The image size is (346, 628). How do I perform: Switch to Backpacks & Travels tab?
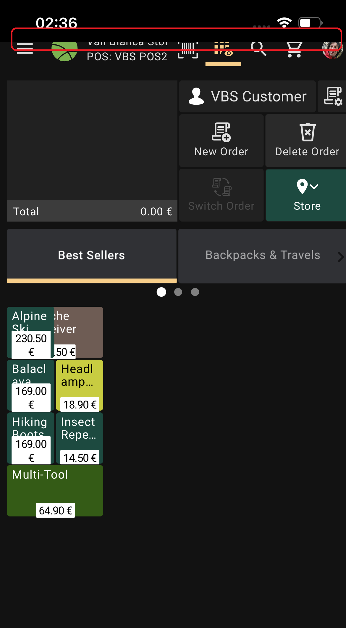coord(262,255)
